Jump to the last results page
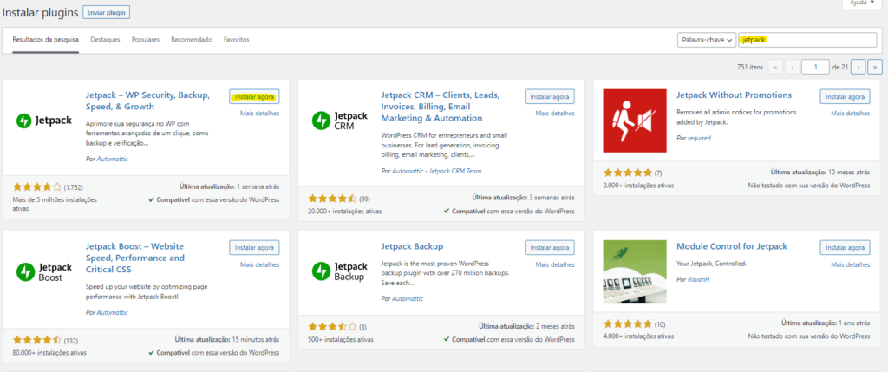The width and height of the screenshot is (888, 372). [x=875, y=67]
